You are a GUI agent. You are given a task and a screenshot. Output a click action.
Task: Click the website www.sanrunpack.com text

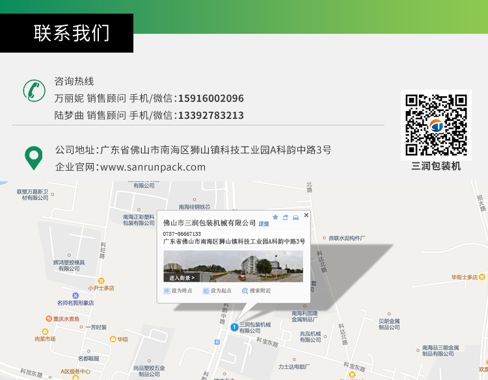[x=153, y=167]
